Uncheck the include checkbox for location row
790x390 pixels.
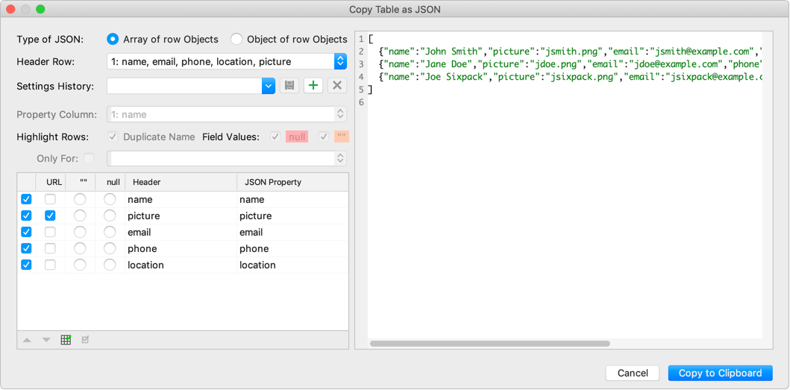pyautogui.click(x=26, y=265)
